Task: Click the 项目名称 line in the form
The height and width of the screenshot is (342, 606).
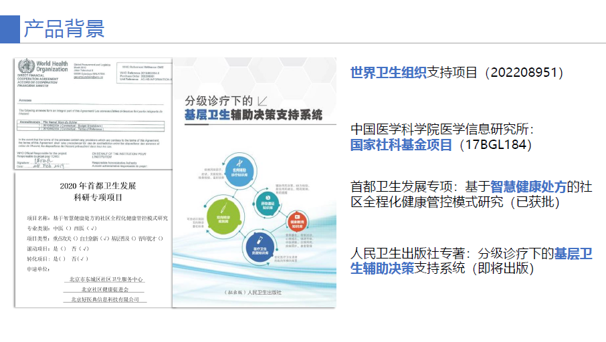Action: point(98,218)
